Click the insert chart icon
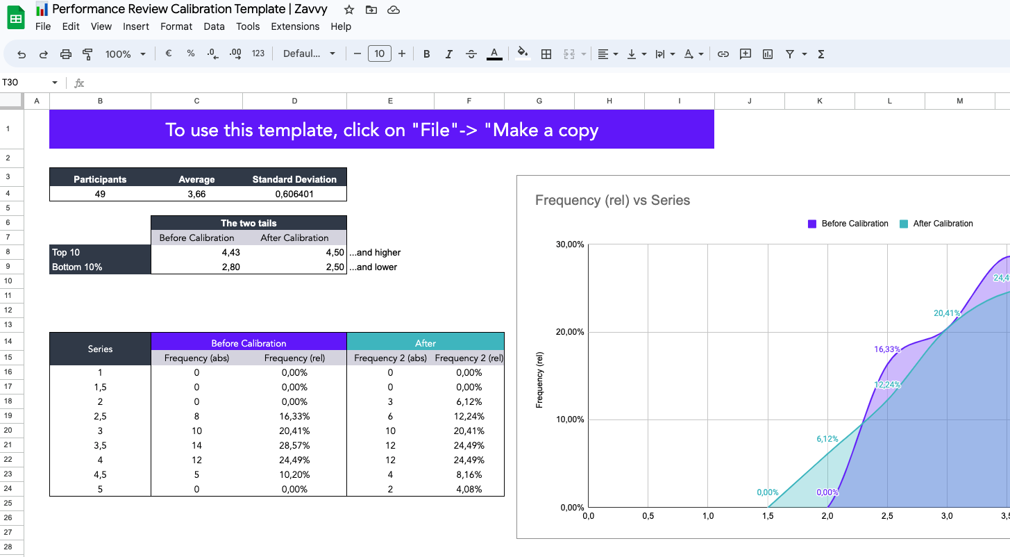 tap(768, 54)
